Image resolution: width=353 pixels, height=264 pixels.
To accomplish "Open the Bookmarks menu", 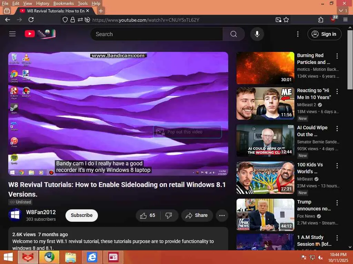I will [63, 3].
